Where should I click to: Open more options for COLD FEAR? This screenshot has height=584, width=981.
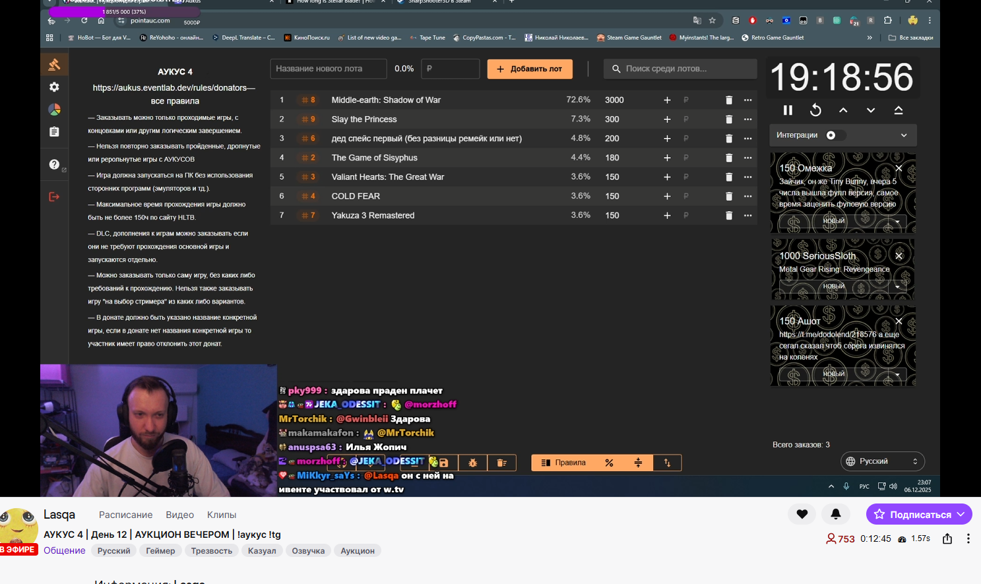[x=747, y=196]
